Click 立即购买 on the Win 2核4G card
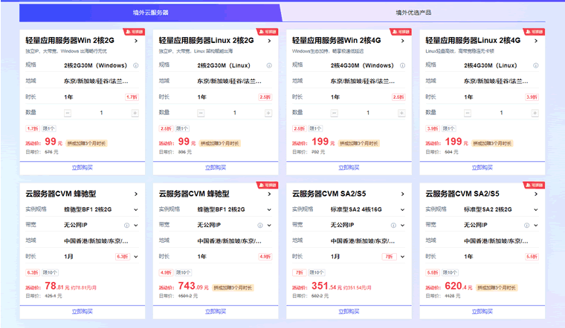Image resolution: width=565 pixels, height=328 pixels. click(349, 168)
